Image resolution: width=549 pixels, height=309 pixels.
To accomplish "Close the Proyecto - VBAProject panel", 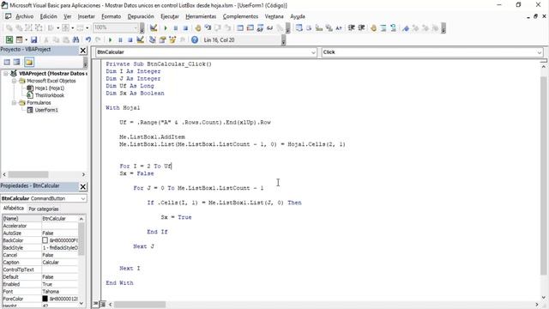I will [x=83, y=51].
